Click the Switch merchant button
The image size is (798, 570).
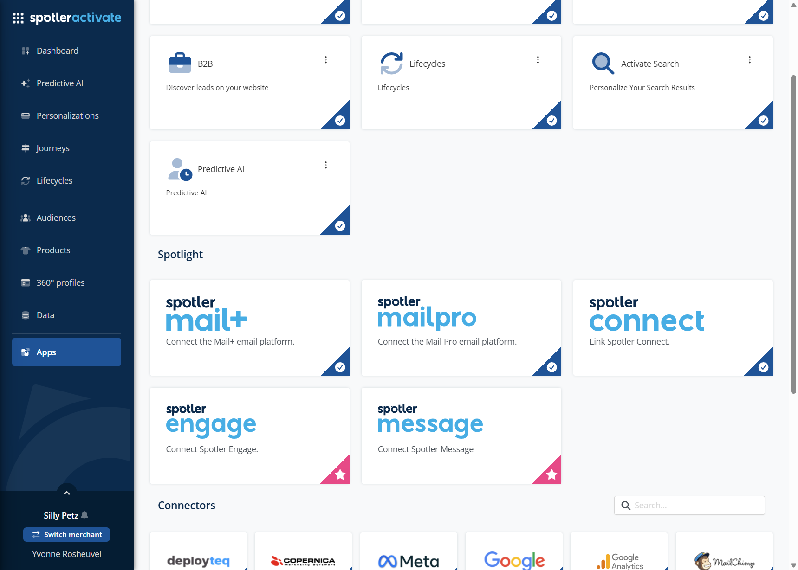(66, 534)
